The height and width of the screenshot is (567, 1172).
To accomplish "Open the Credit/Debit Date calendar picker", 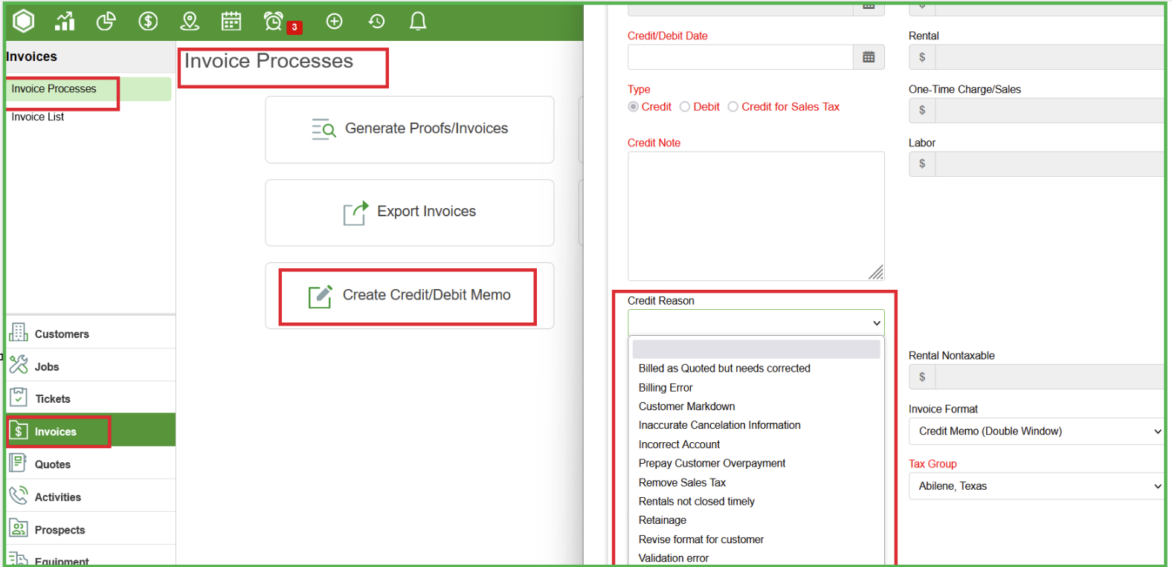I will coord(869,57).
